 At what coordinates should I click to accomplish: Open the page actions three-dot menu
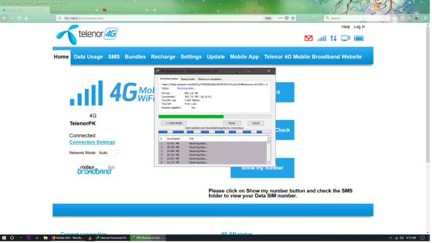[281, 18]
